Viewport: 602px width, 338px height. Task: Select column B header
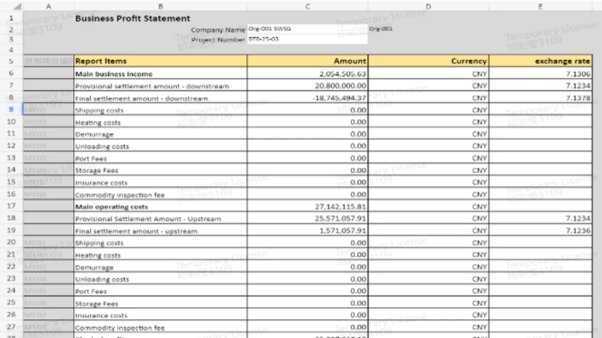coord(160,7)
